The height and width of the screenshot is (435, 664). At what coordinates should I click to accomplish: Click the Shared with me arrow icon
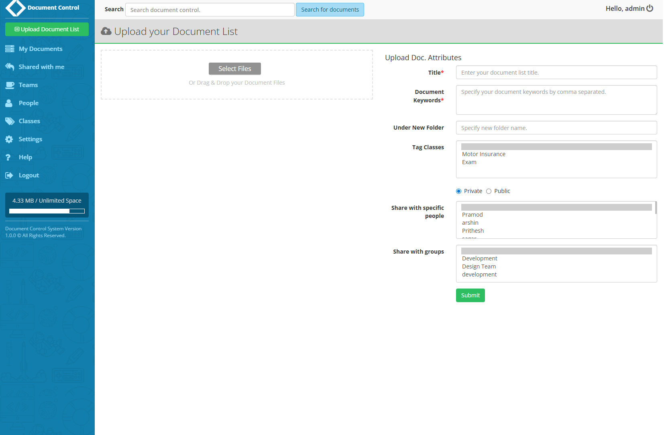pos(10,67)
